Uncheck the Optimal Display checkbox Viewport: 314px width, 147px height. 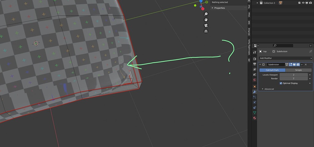pos(281,83)
